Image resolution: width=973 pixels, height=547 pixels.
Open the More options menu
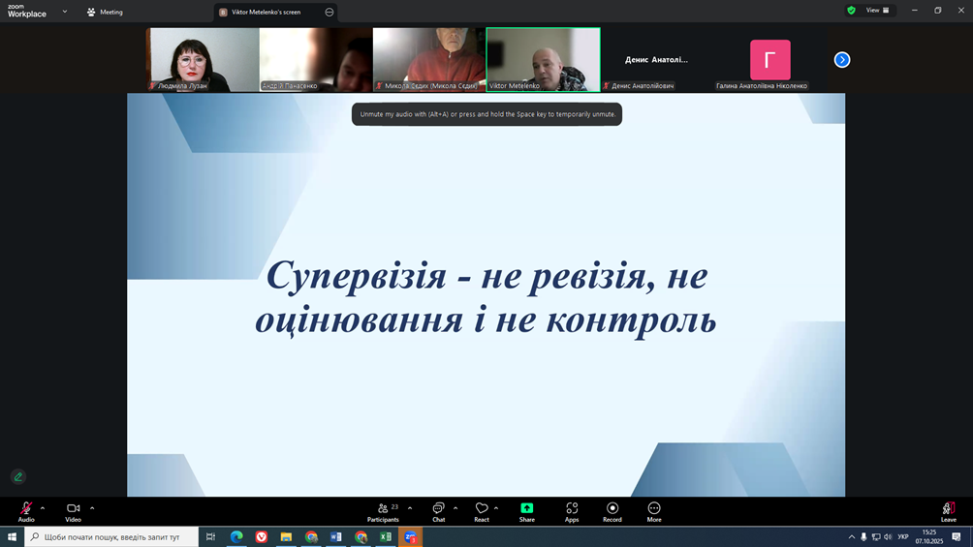tap(654, 510)
